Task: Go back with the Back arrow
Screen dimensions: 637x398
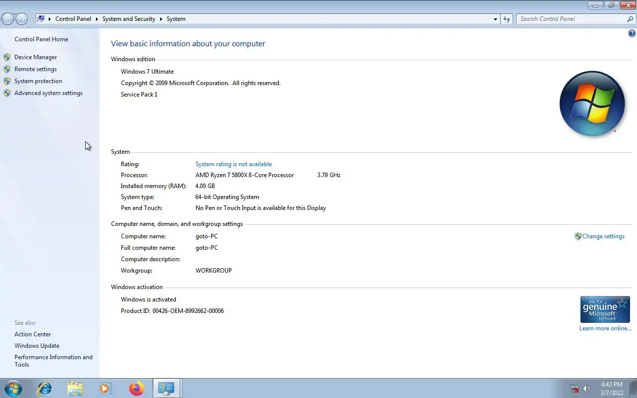Action: 8,19
